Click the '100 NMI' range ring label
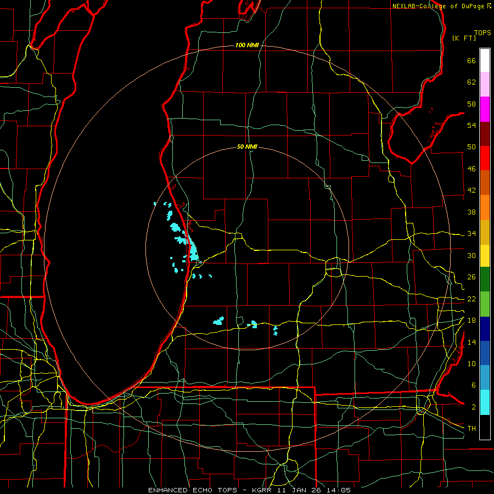 [247, 46]
